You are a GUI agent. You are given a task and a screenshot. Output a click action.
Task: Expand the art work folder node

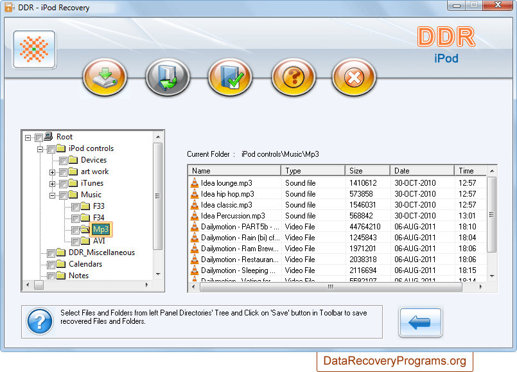[x=52, y=172]
